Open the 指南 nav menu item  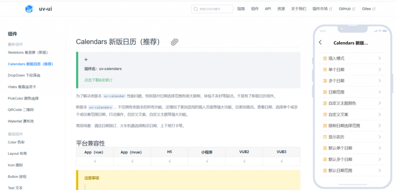(241, 9)
